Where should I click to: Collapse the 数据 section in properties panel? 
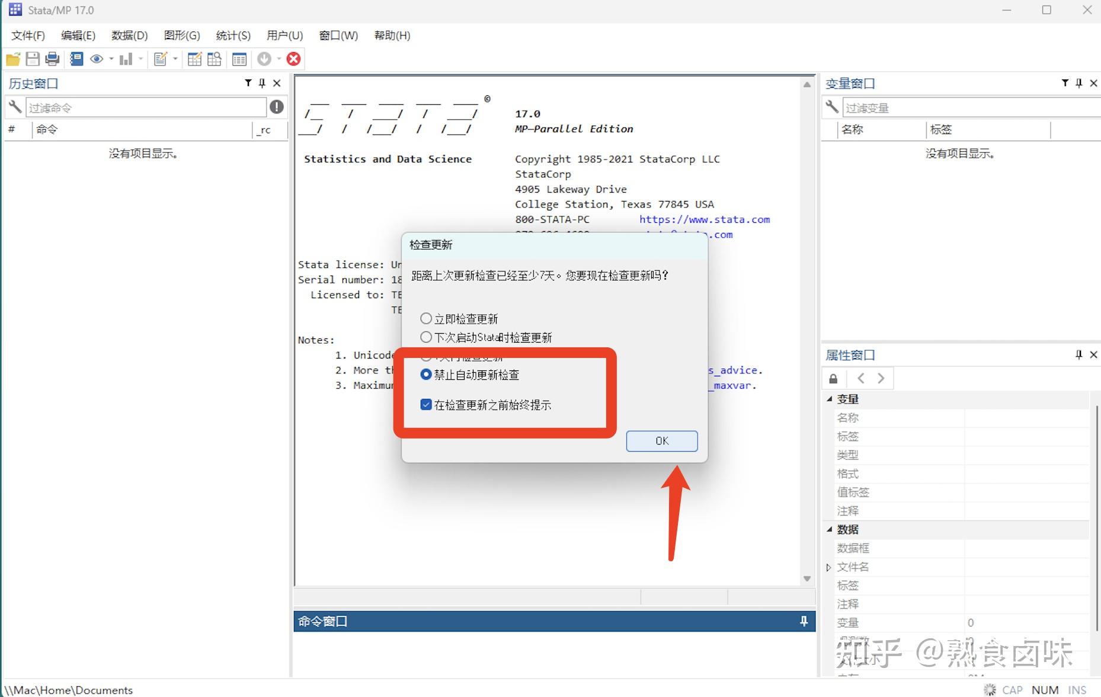[829, 529]
